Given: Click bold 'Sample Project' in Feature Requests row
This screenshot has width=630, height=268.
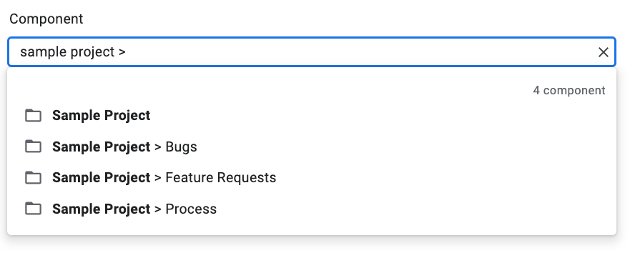Looking at the screenshot, I should pos(102,178).
